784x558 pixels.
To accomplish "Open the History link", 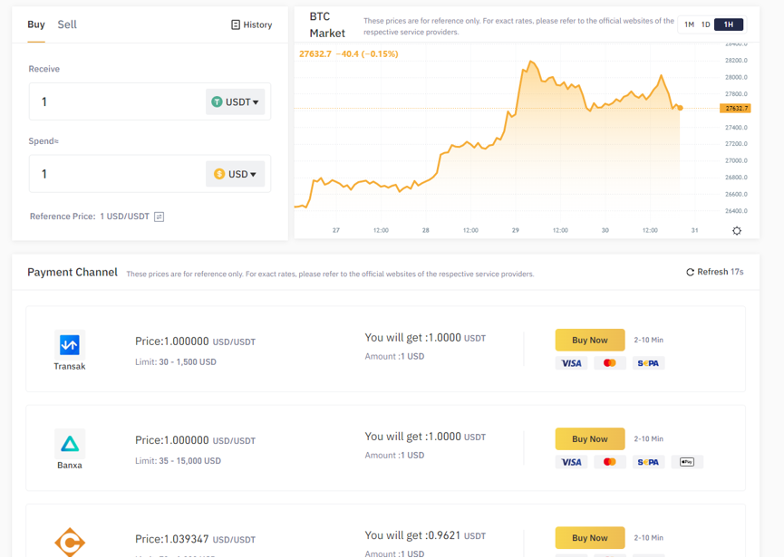I will 251,24.
